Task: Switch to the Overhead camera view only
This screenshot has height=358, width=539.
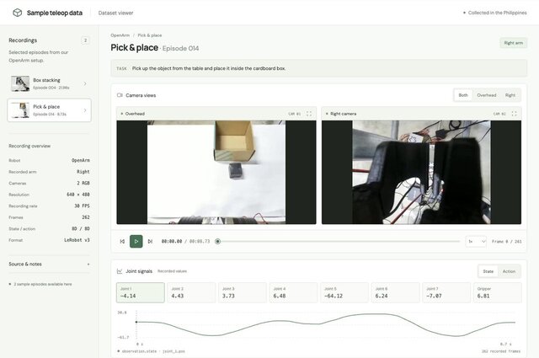Action: (x=487, y=95)
